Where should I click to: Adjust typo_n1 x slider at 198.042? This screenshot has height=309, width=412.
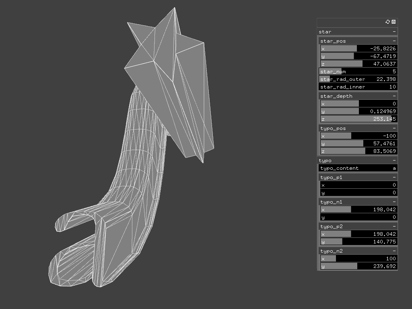pyautogui.click(x=358, y=209)
